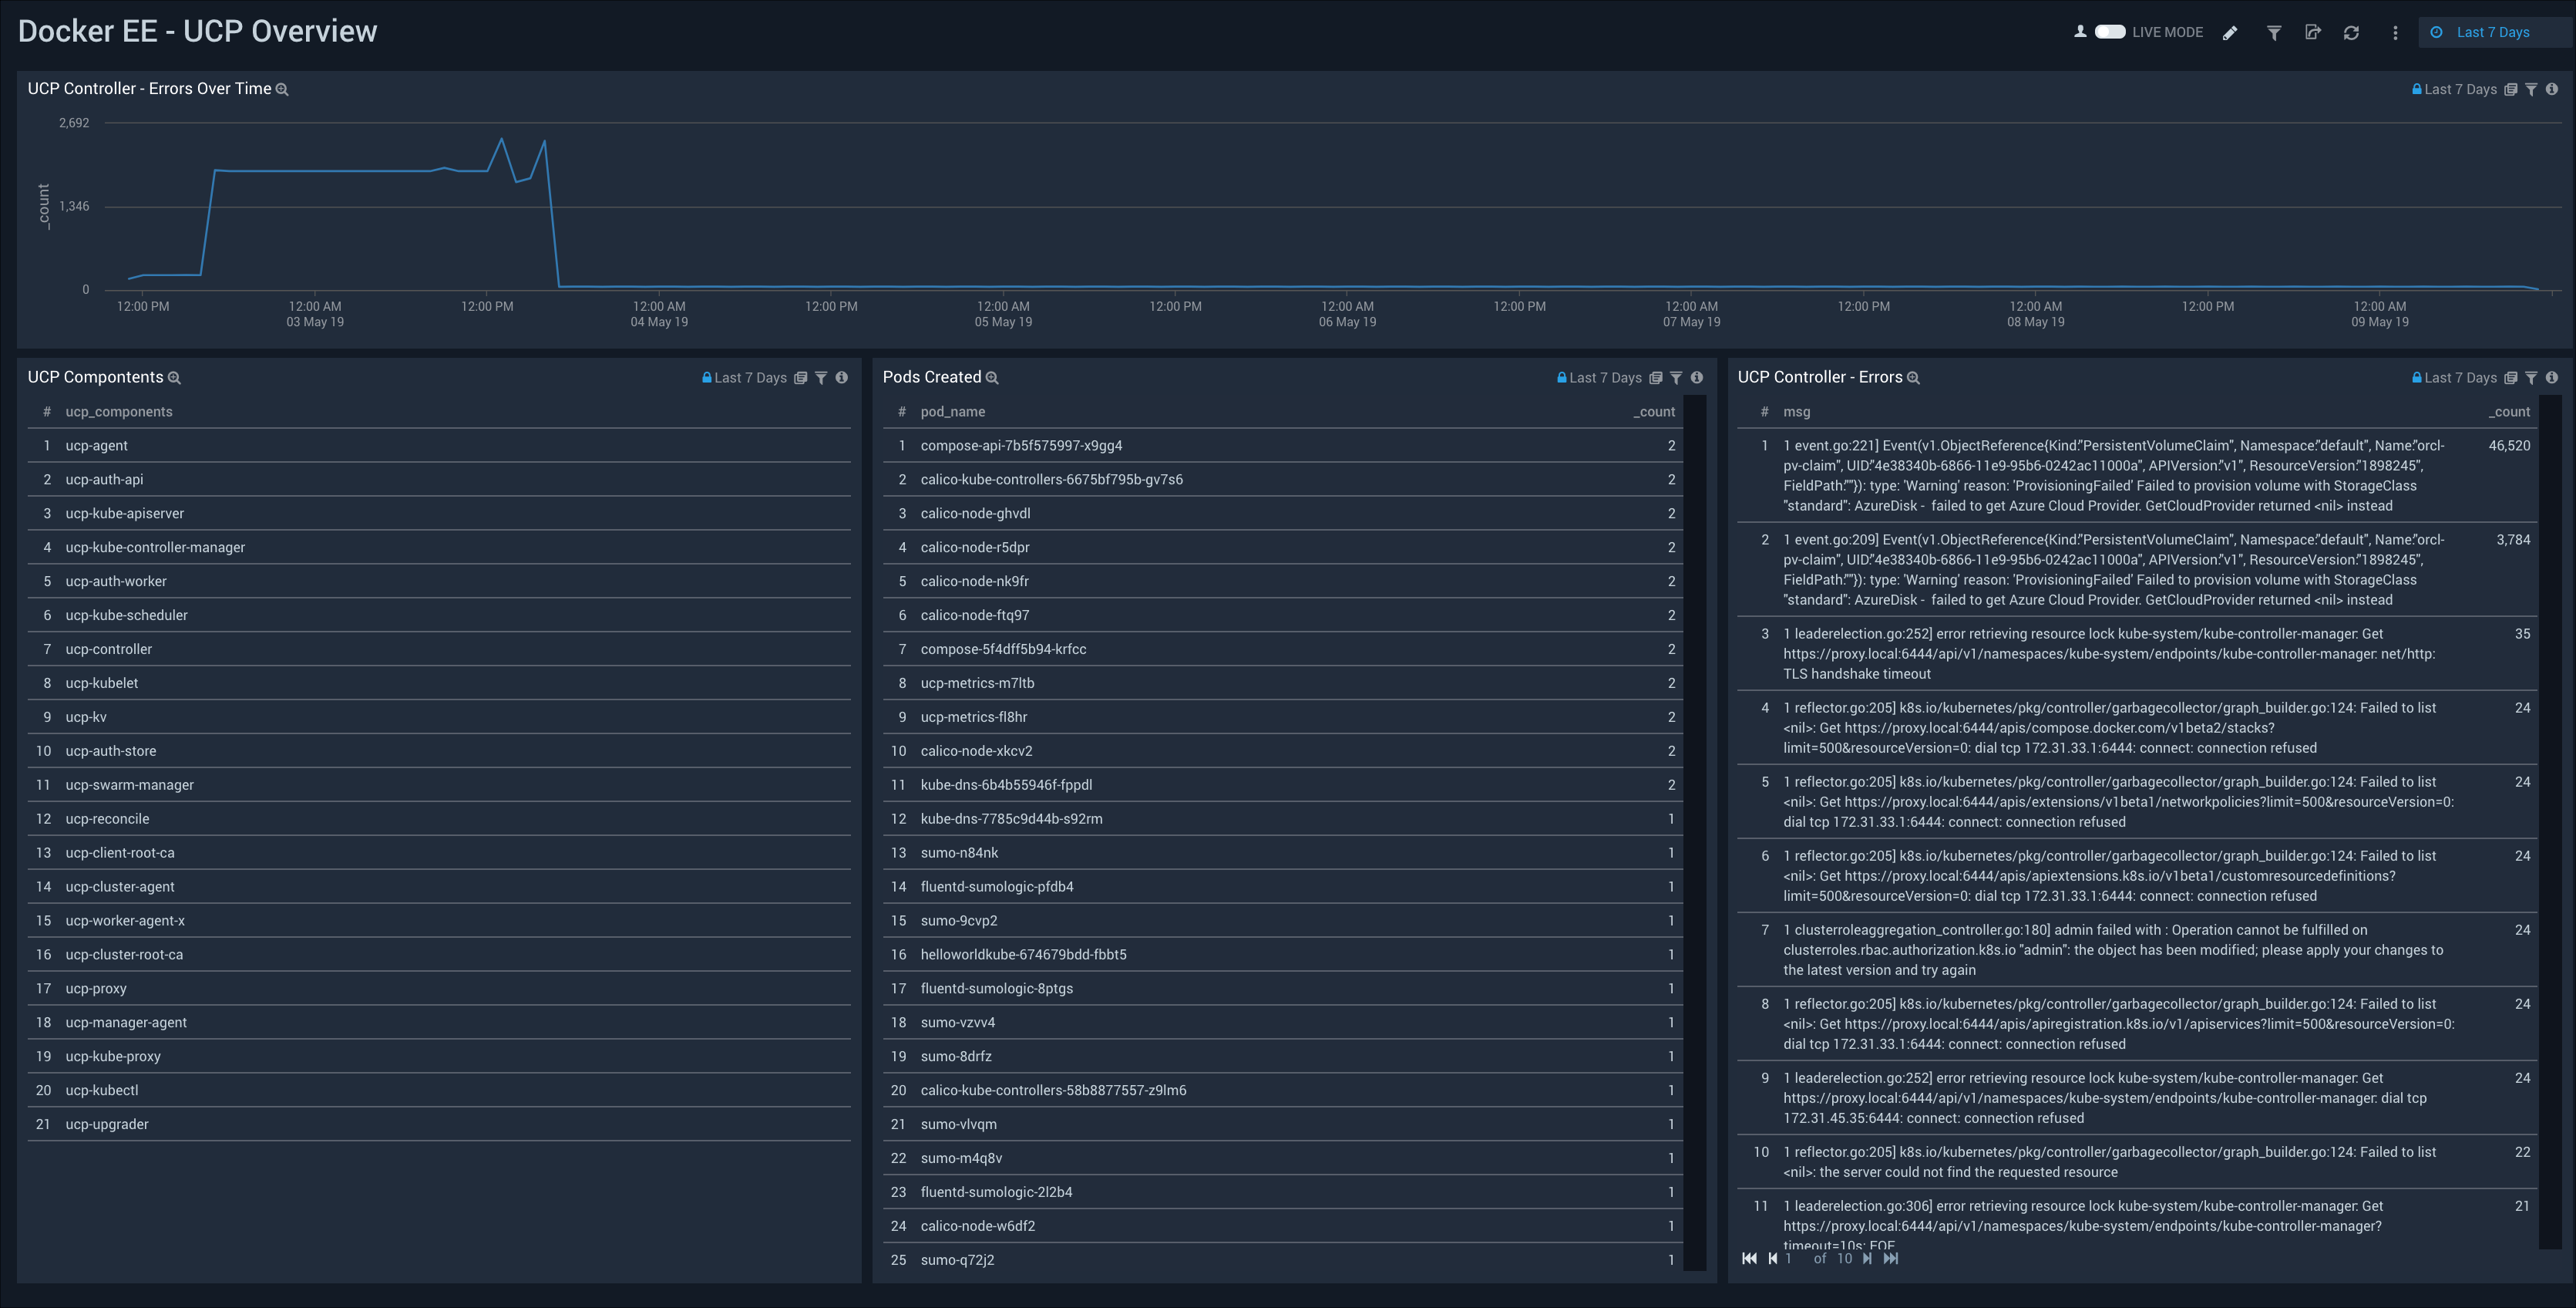Select Last 7 Days dropdown in top right
This screenshot has height=1308, width=2576.
tap(2486, 30)
